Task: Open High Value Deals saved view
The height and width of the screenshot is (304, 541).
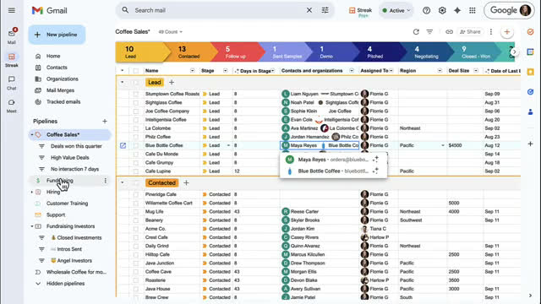Action: (x=69, y=158)
